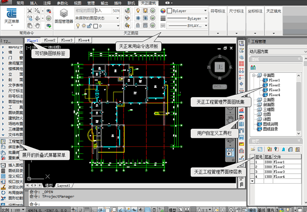Toggle the 模型 model space status button
This screenshot has width=307, height=212.
172,210
